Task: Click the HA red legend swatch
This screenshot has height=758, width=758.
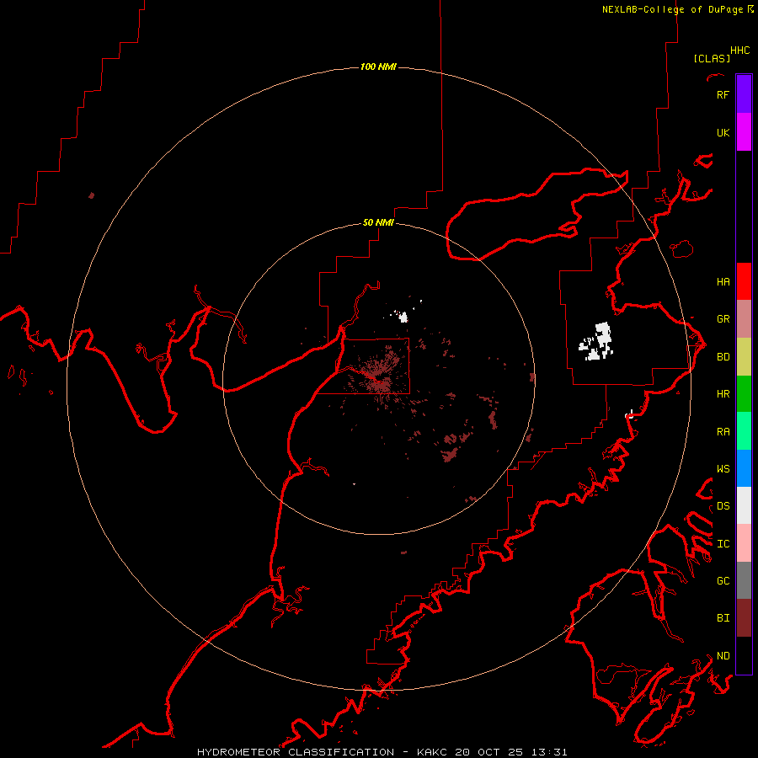Action: (744, 281)
